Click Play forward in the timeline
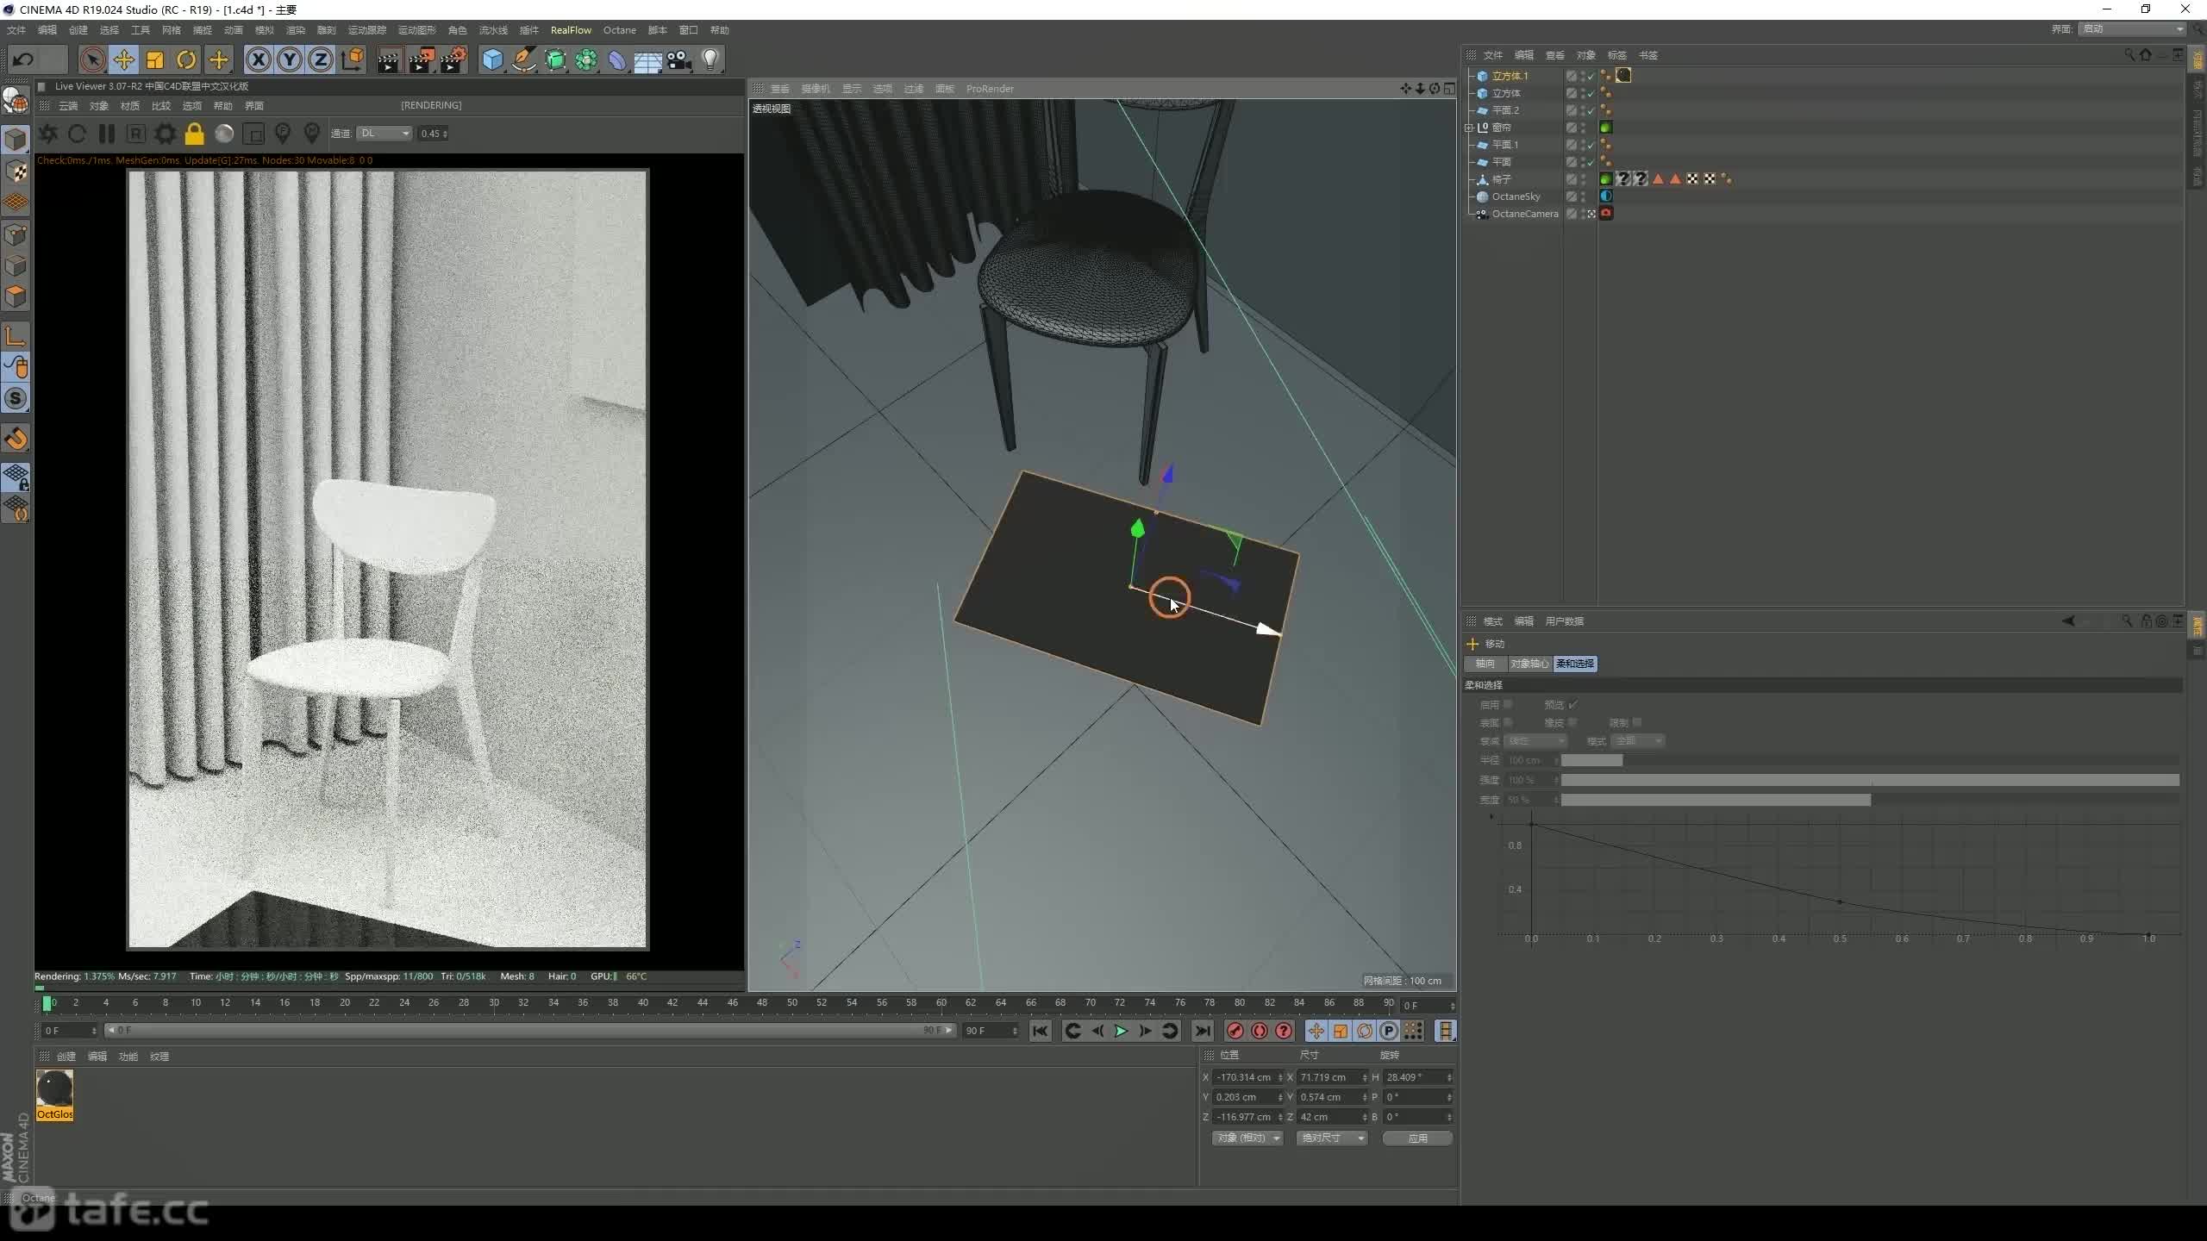This screenshot has height=1241, width=2207. click(1121, 1031)
